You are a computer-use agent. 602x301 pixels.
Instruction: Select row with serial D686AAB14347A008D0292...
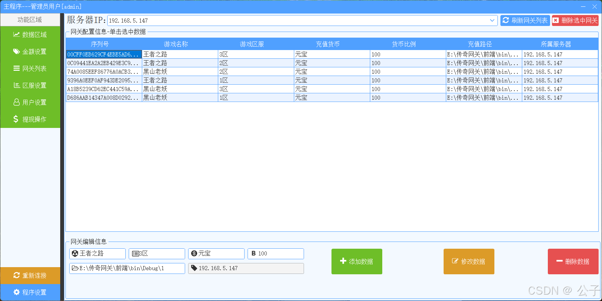tap(332, 98)
